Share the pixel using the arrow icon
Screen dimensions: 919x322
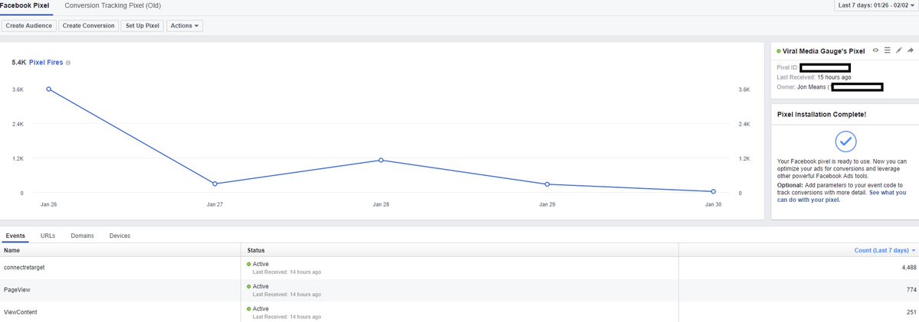[911, 50]
